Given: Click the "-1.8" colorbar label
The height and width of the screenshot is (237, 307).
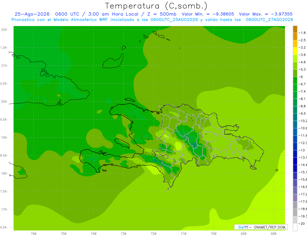Looking at the screenshot, I should click(303, 33).
